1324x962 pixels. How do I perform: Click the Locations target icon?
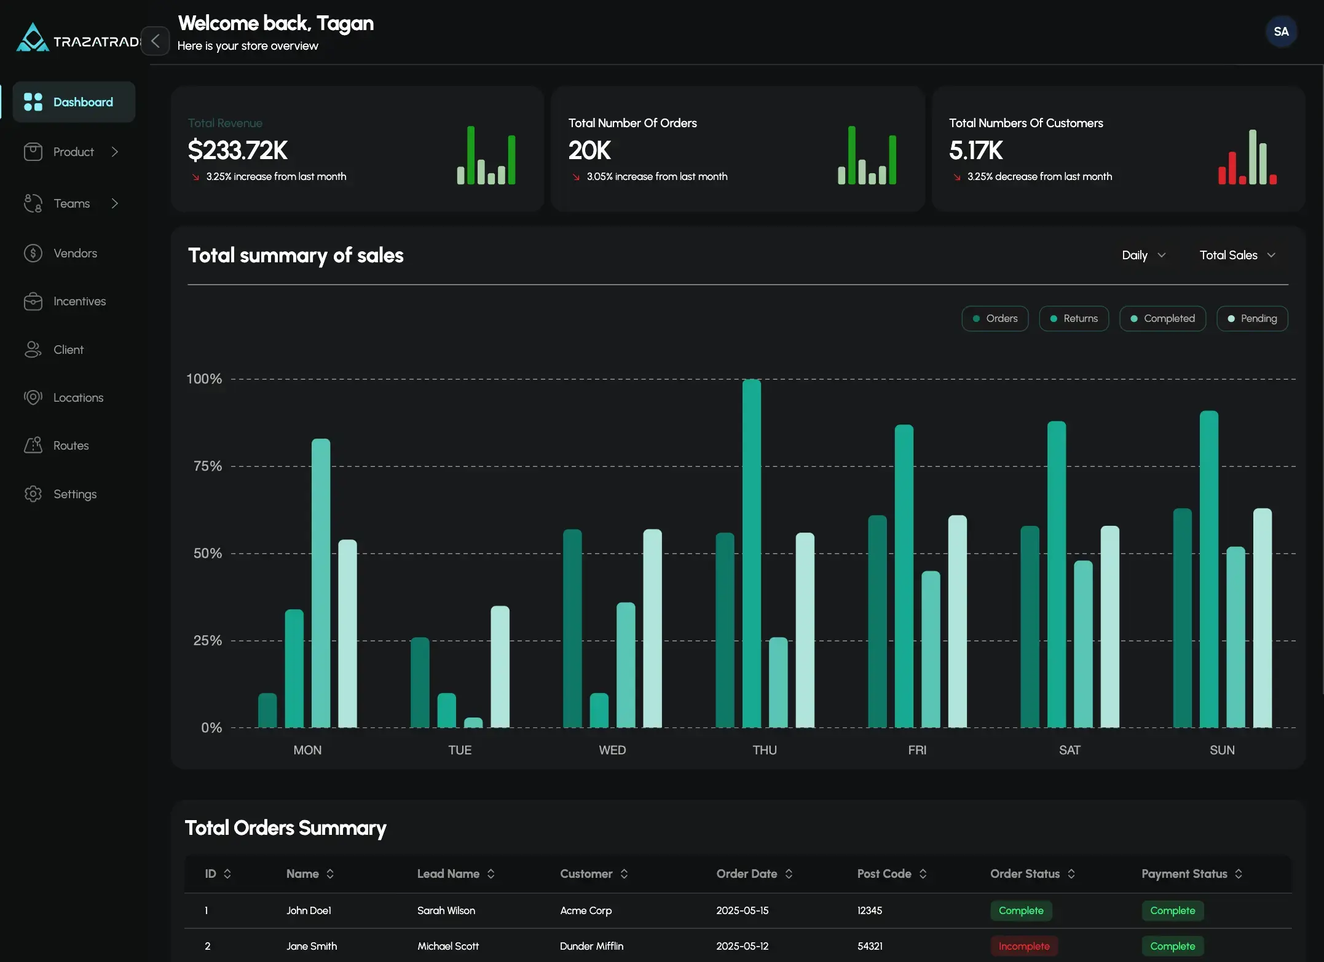click(x=33, y=397)
